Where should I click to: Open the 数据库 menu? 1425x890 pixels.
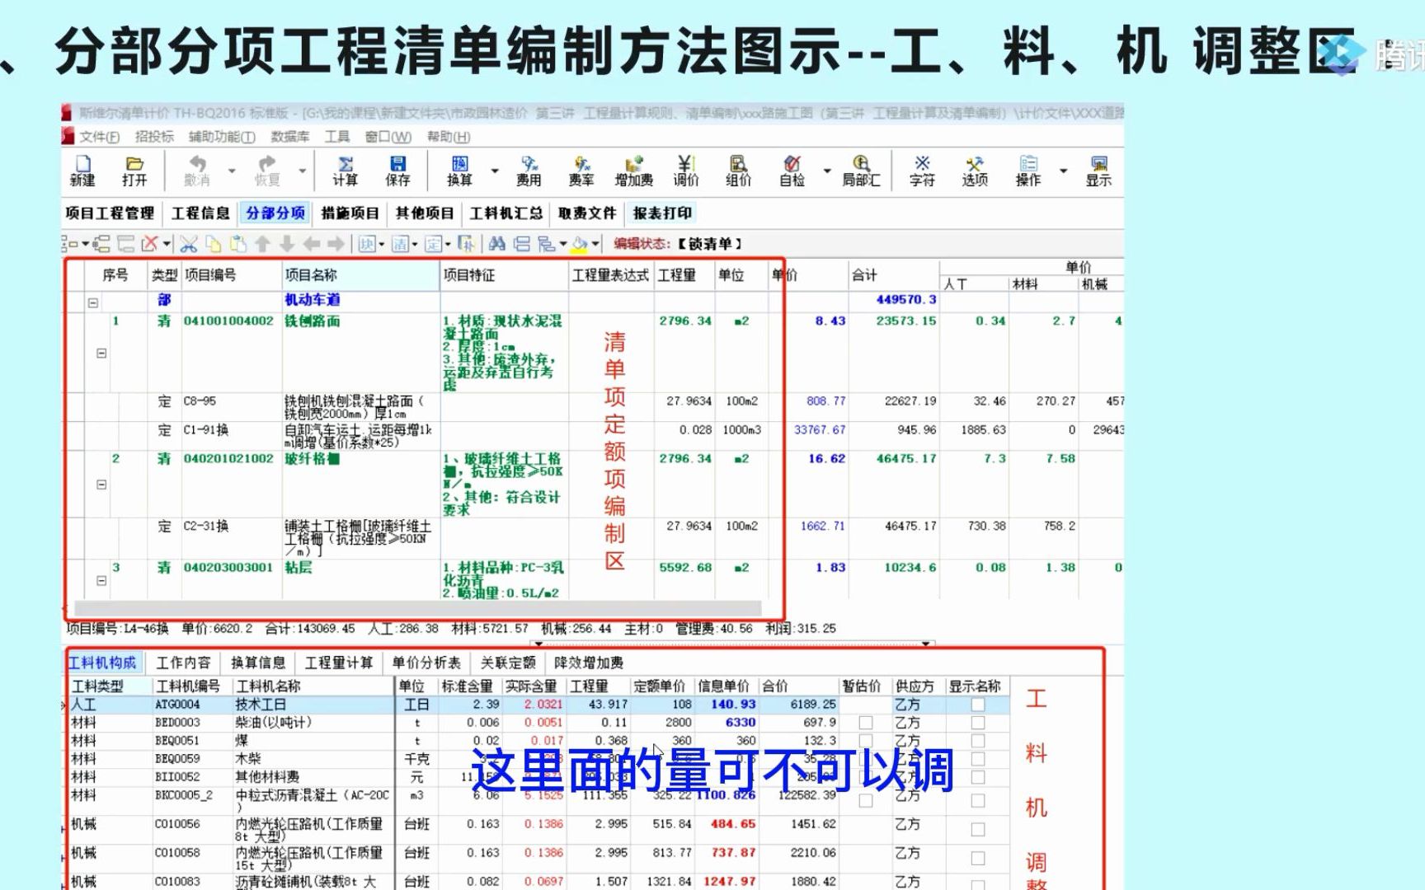(x=290, y=137)
